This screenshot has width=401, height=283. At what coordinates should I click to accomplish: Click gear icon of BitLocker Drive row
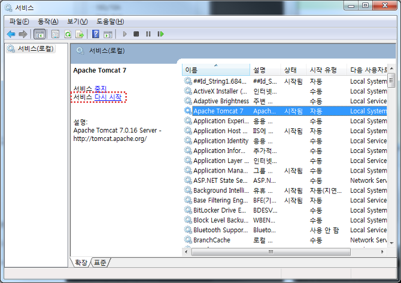pyautogui.click(x=188, y=210)
